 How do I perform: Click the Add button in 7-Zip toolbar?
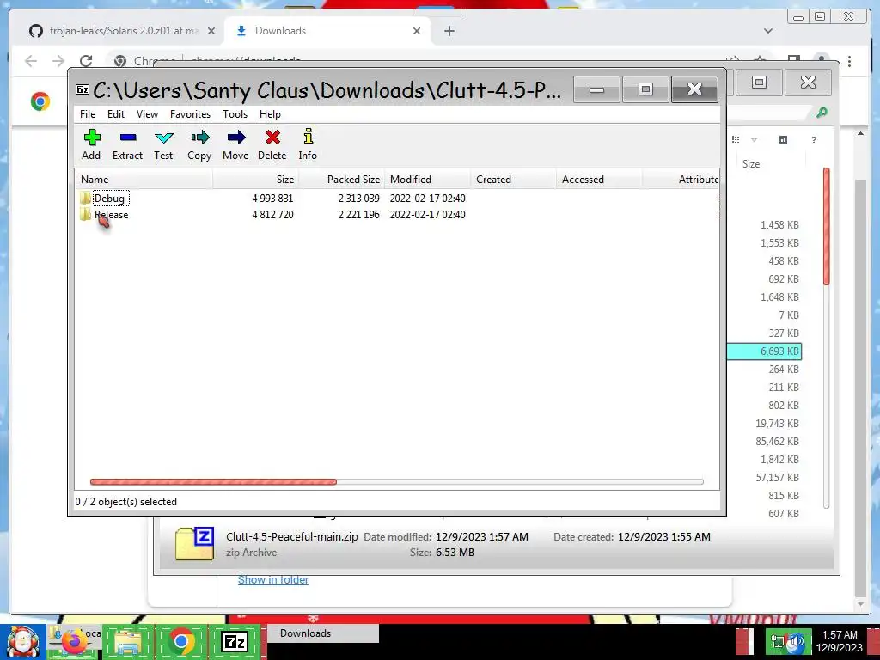coord(91,144)
